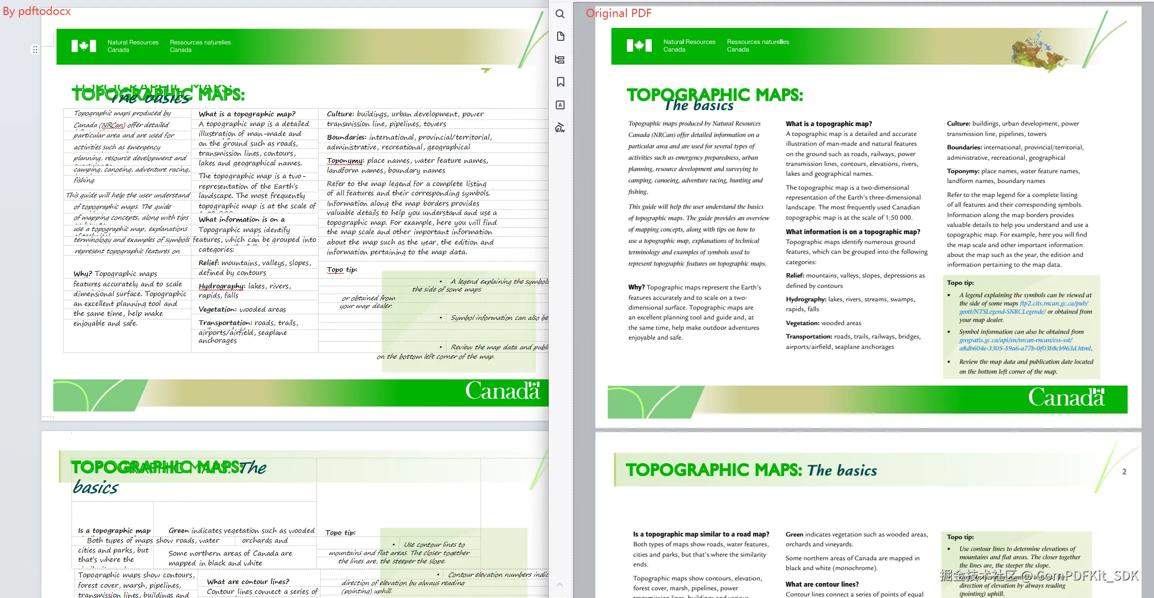
Task: Click 'Natural Resources Canada' in the PDF header
Action: (x=689, y=45)
